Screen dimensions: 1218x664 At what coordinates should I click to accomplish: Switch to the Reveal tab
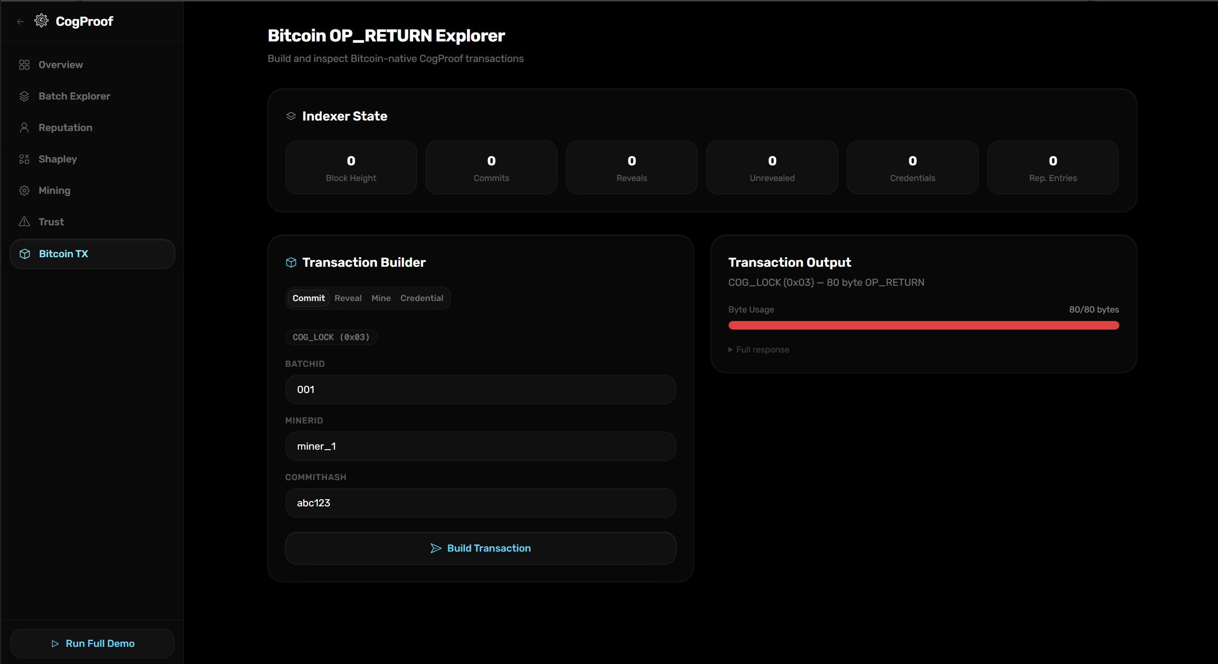pos(348,298)
